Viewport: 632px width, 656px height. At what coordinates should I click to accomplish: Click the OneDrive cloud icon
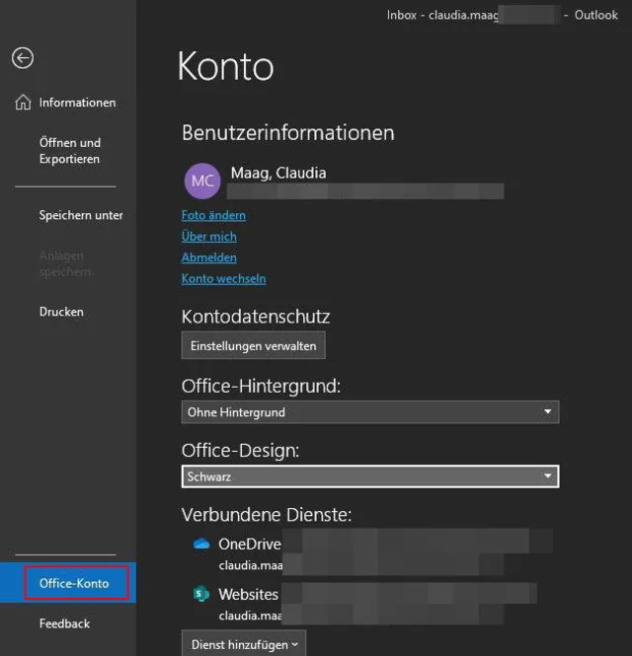pyautogui.click(x=201, y=544)
